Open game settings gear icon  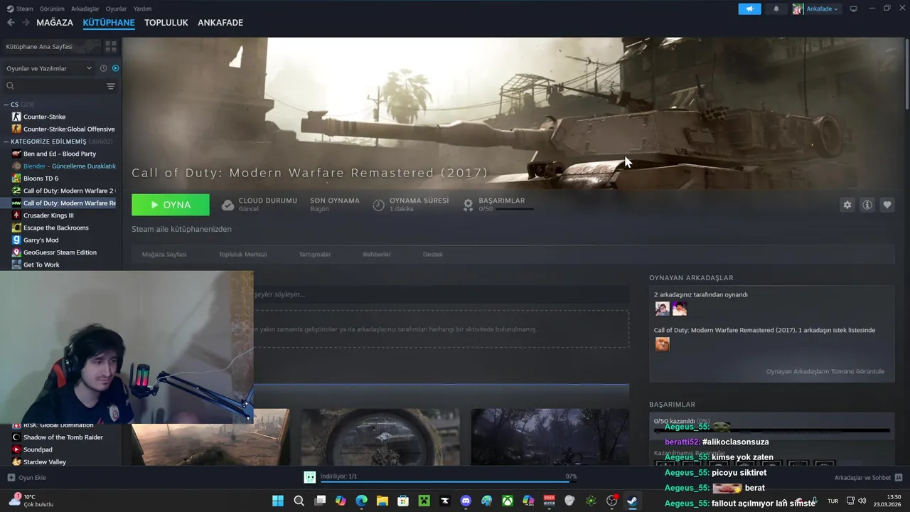[847, 205]
